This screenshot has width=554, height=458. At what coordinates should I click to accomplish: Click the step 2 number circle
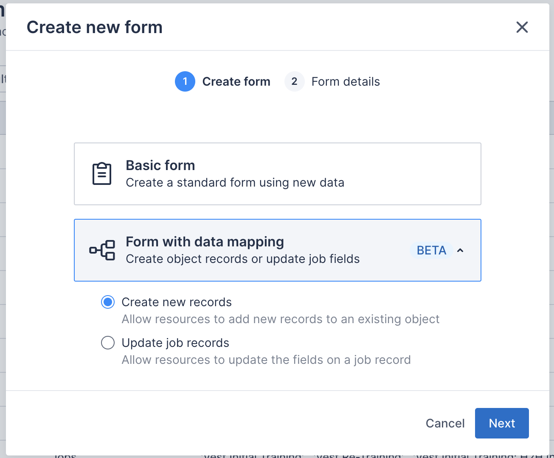click(x=295, y=81)
